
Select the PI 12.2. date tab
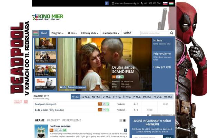(76, 97)
